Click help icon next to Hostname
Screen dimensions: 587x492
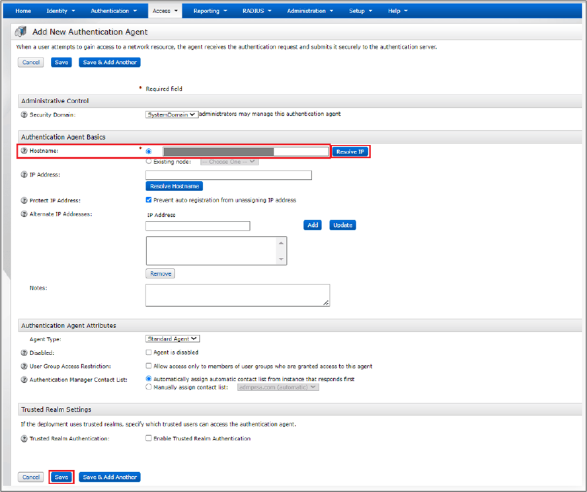point(24,151)
